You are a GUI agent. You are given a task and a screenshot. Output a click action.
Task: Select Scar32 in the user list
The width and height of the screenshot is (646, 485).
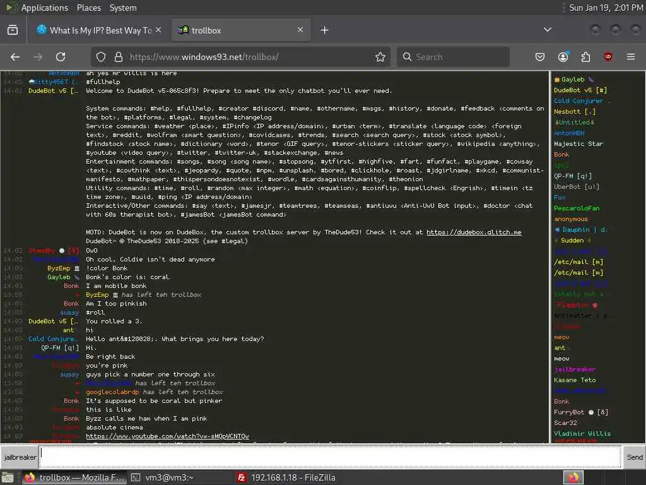pyautogui.click(x=565, y=422)
